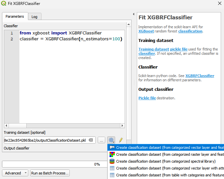The width and height of the screenshot is (224, 179).
Task: Click the 0% progress bar
Action: click(x=55, y=164)
